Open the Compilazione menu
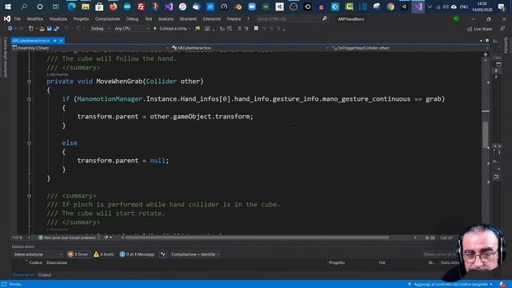Screen dimensions: 512x288 point(107,19)
